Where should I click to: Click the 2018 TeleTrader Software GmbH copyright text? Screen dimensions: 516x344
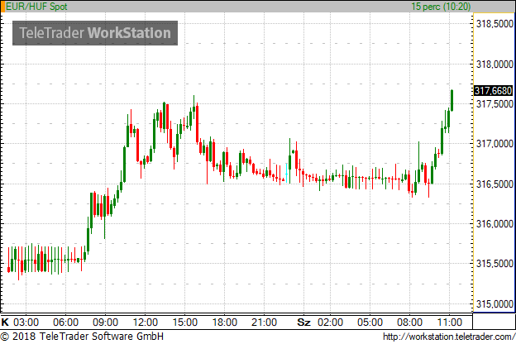[82, 337]
